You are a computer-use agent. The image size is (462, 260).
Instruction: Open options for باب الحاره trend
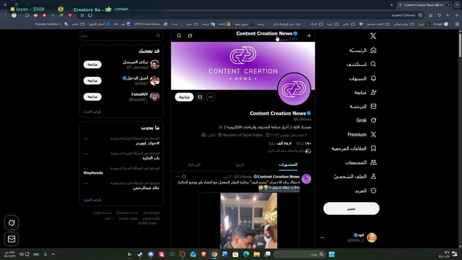86,153
